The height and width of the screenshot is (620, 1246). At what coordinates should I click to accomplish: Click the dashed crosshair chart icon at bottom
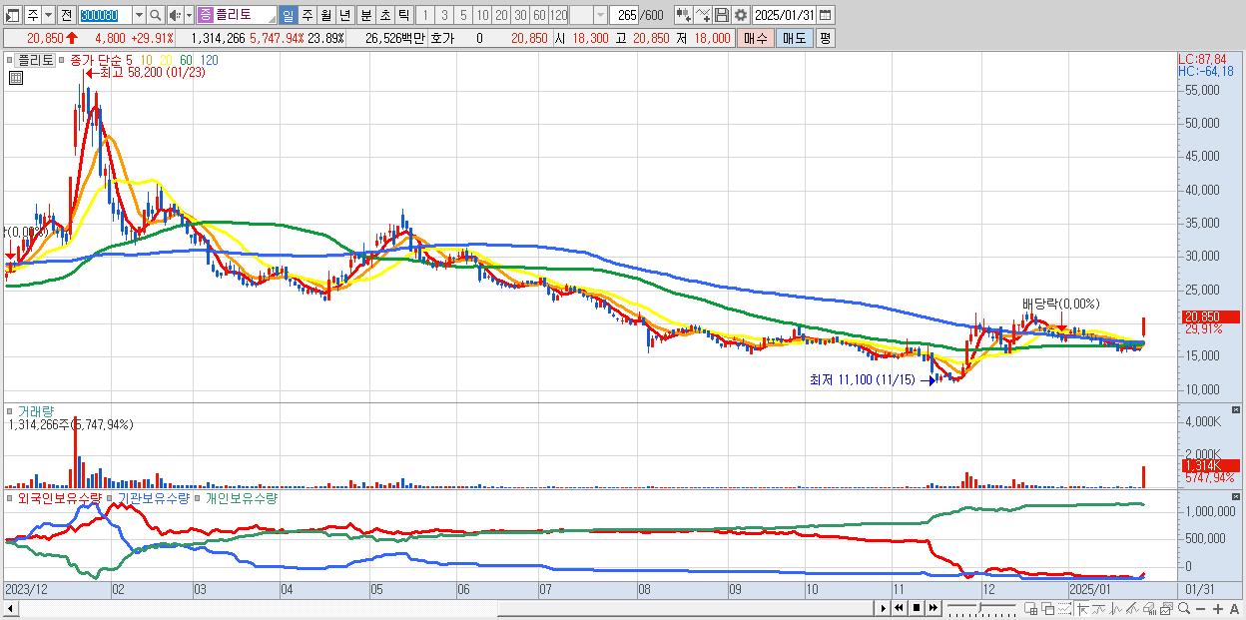click(1064, 608)
